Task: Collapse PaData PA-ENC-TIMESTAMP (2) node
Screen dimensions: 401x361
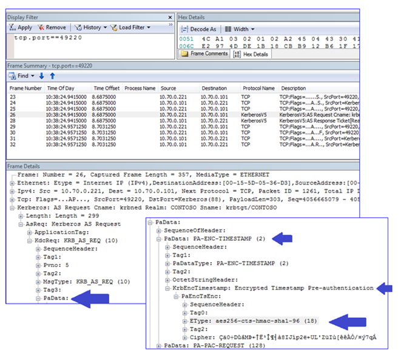Action: click(159, 239)
